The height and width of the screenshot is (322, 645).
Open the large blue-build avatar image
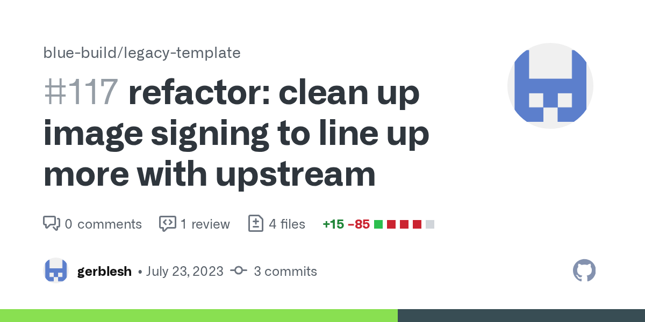point(550,86)
